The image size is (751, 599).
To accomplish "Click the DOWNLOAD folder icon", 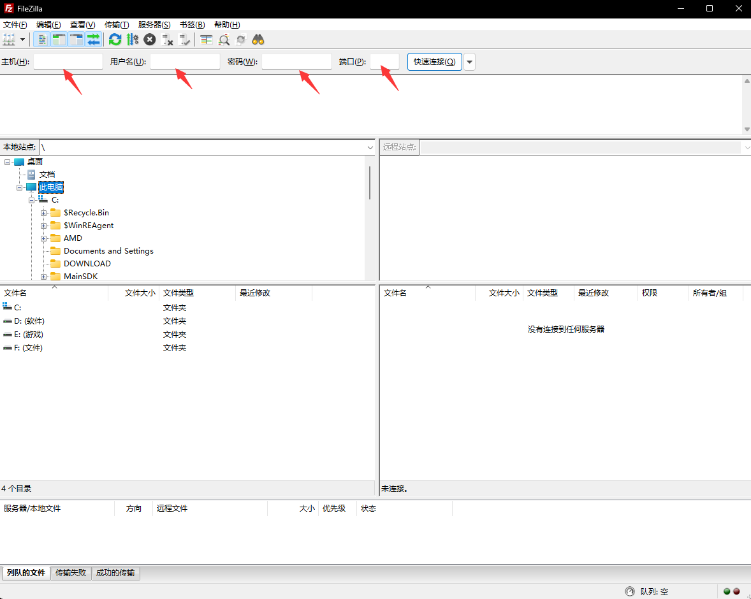I will 55,263.
